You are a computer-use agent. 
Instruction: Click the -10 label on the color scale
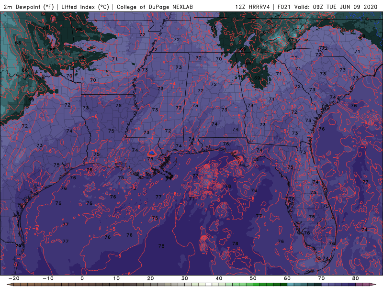tap(48, 278)
